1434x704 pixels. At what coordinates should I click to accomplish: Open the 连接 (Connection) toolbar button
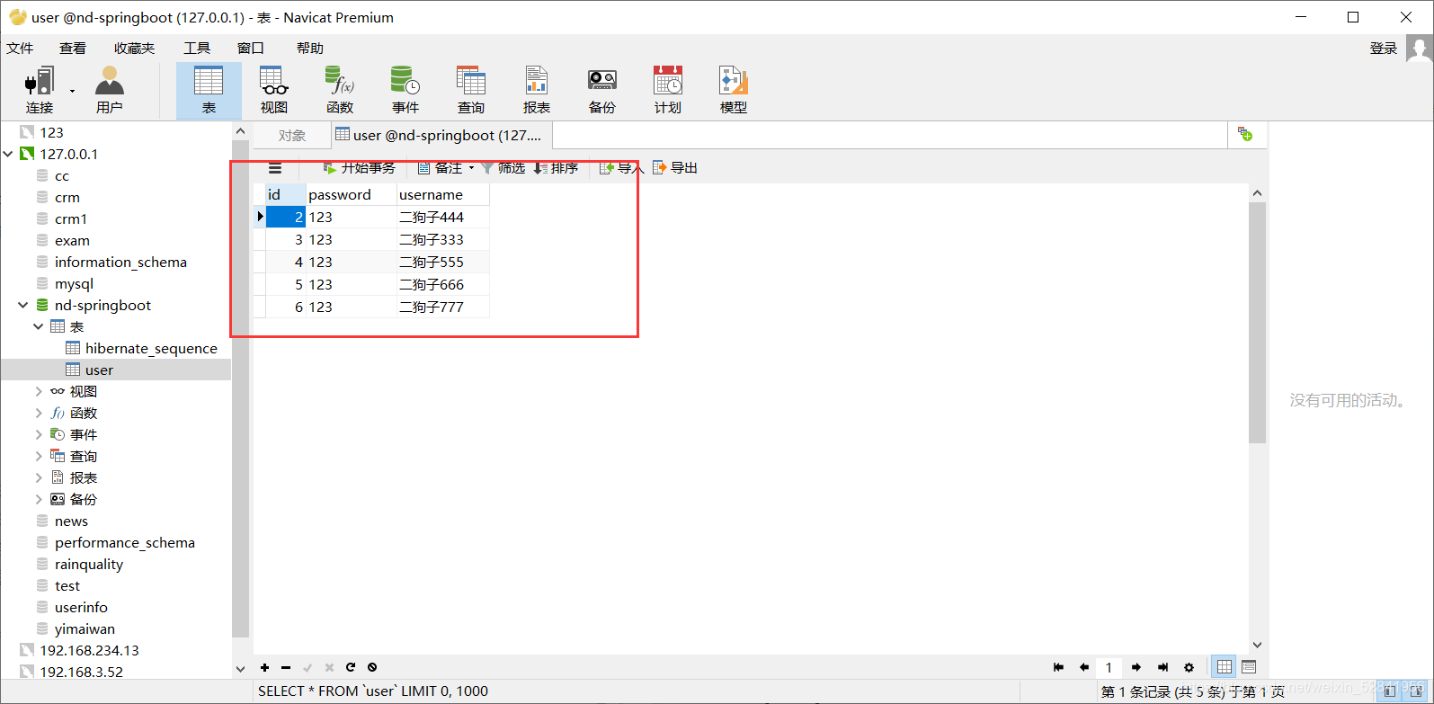[x=39, y=91]
